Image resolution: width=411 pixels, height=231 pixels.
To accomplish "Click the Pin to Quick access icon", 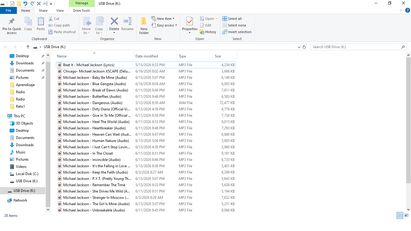I will click(x=12, y=22).
